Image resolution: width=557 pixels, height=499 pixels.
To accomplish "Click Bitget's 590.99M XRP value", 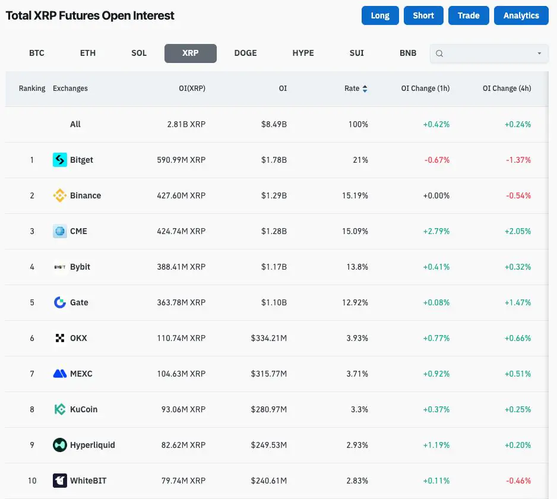I will [x=181, y=160].
